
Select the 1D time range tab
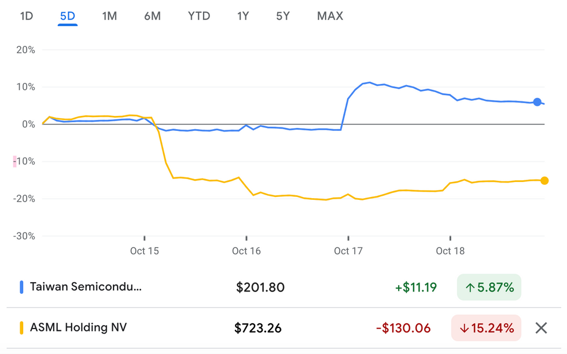(x=27, y=16)
